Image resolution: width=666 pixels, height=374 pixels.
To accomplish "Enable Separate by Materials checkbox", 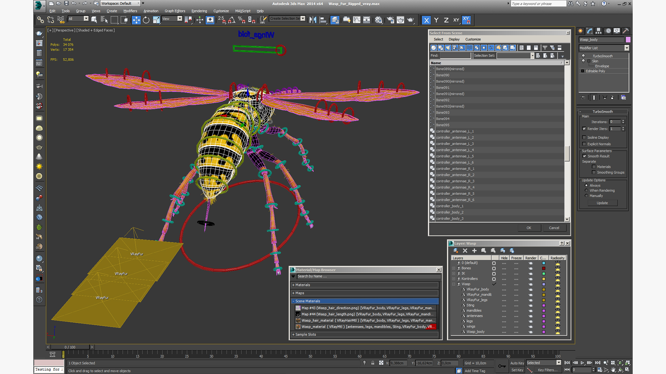I will point(594,167).
